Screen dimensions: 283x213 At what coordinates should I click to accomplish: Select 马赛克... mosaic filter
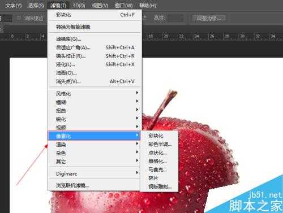[x=159, y=169]
